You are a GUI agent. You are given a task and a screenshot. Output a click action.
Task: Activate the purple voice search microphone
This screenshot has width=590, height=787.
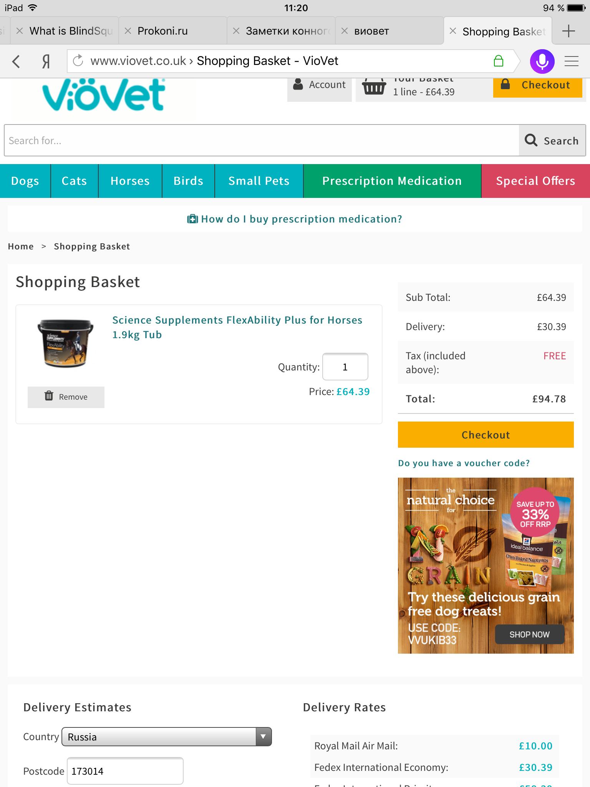click(542, 61)
